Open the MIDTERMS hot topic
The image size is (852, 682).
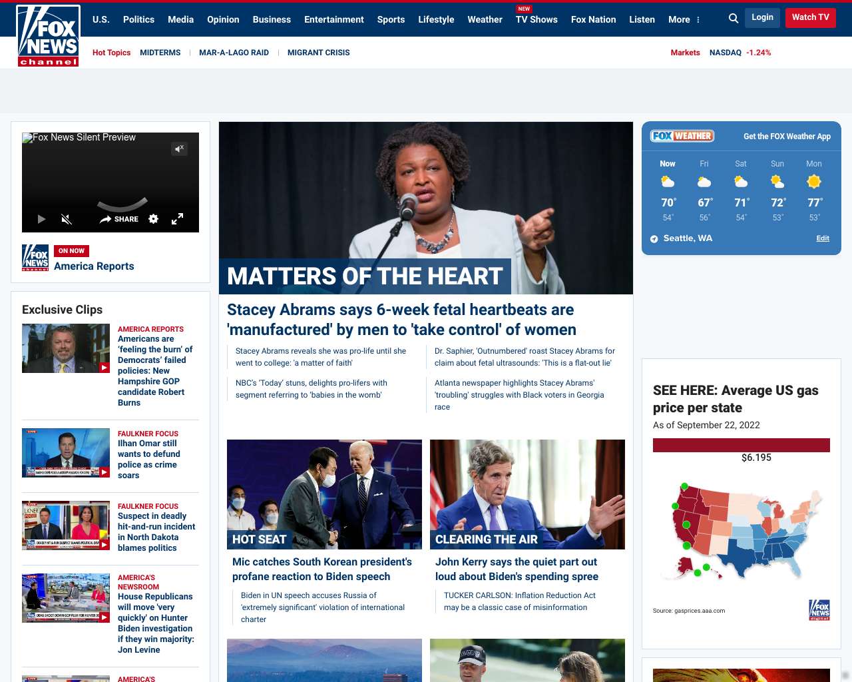pos(160,53)
